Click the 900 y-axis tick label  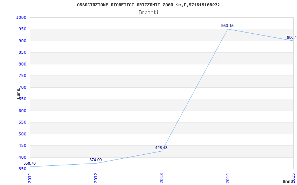22,41
